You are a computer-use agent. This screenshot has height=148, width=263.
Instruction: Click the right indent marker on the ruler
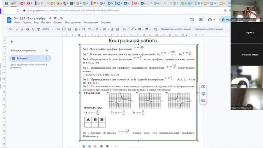(186, 35)
